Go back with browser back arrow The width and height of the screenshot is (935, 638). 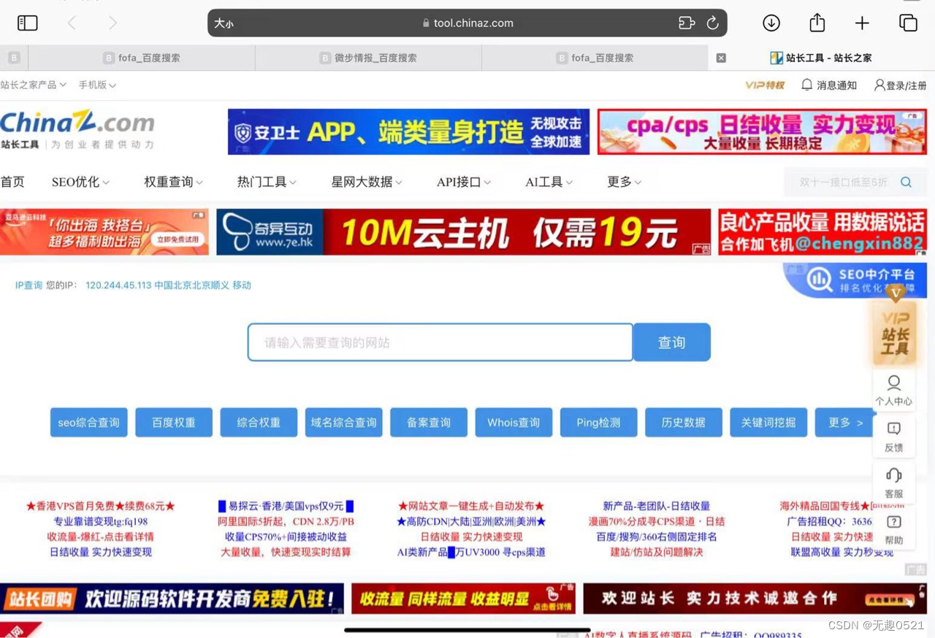pyautogui.click(x=72, y=23)
